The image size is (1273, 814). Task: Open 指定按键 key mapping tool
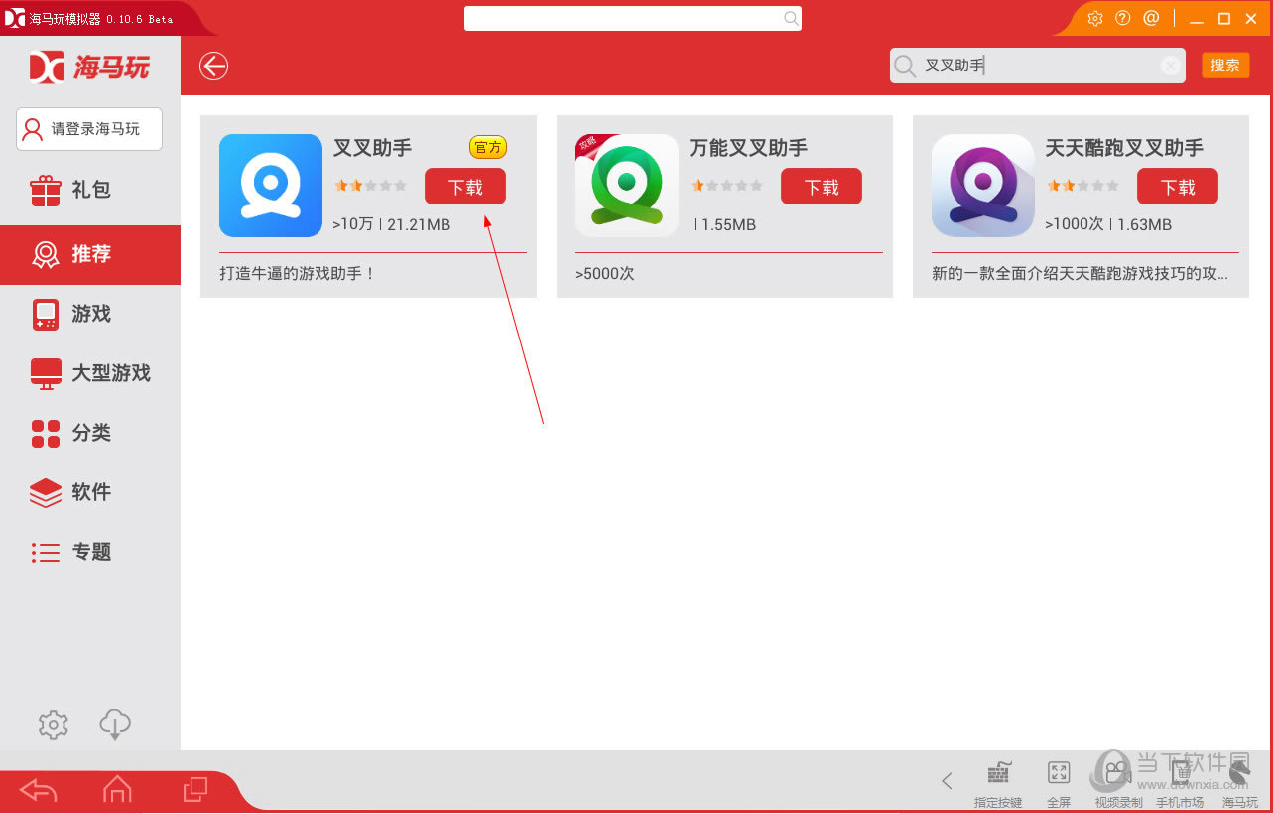[x=998, y=783]
